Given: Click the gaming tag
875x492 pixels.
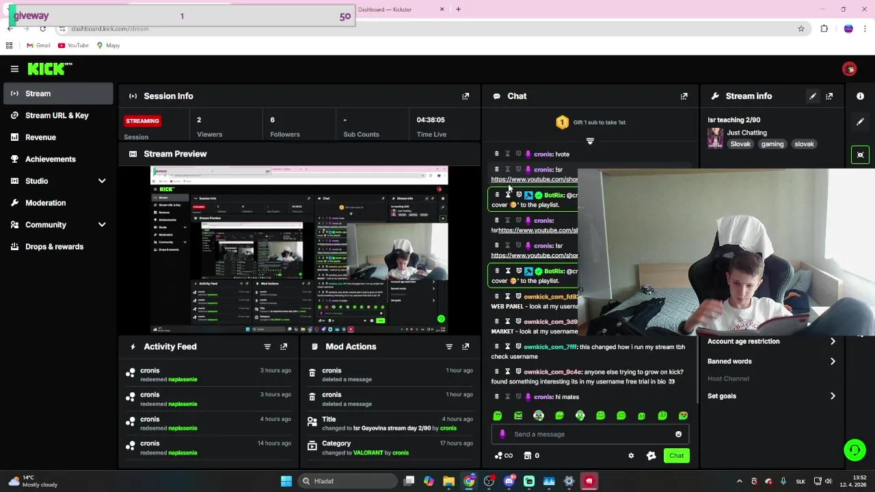Looking at the screenshot, I should [x=772, y=144].
